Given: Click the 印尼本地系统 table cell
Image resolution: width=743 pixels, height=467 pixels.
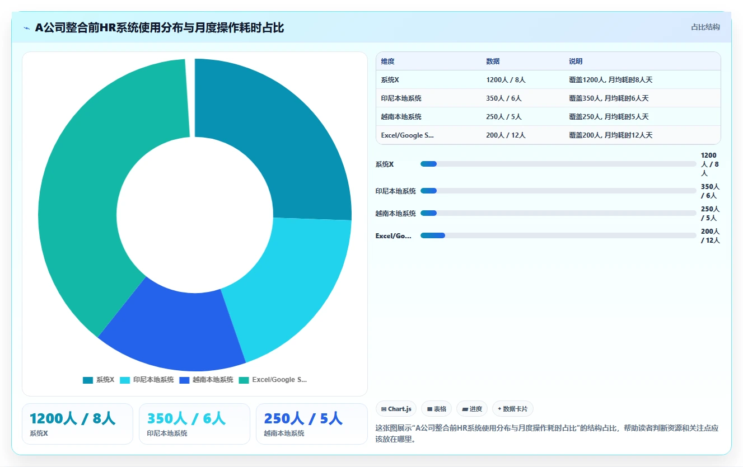Looking at the screenshot, I should pyautogui.click(x=429, y=98).
